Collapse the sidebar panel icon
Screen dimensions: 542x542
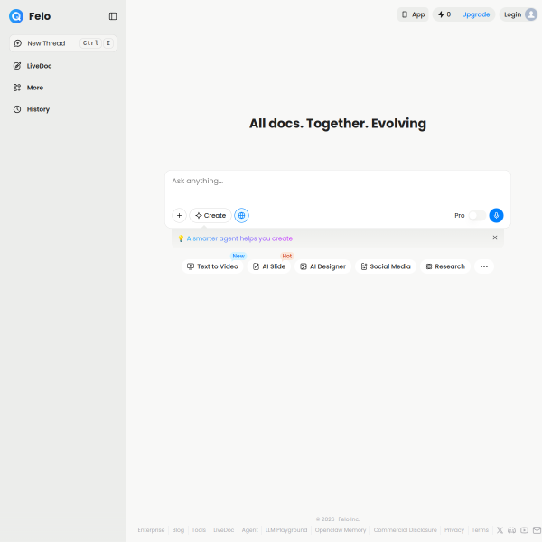coord(113,16)
